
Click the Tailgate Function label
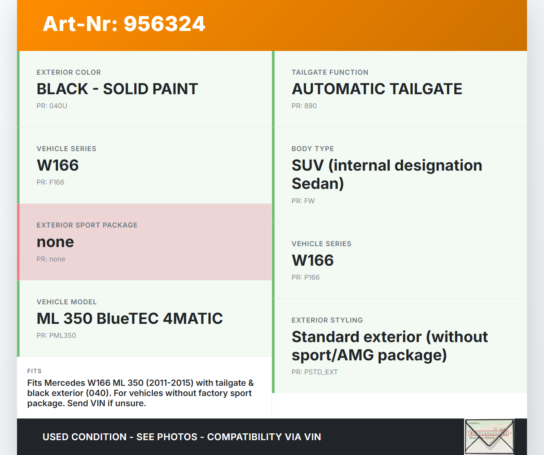(330, 73)
